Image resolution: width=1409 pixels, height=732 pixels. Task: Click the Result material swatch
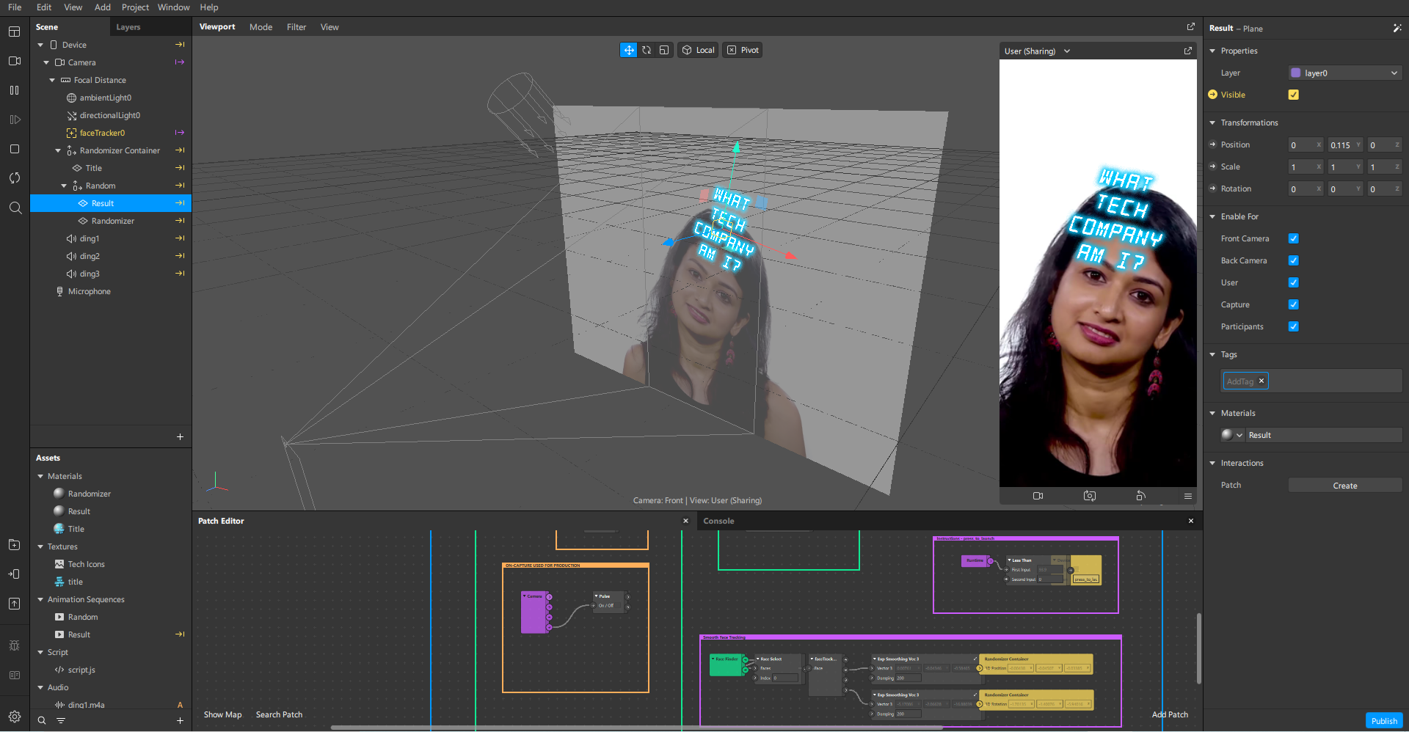point(1227,435)
